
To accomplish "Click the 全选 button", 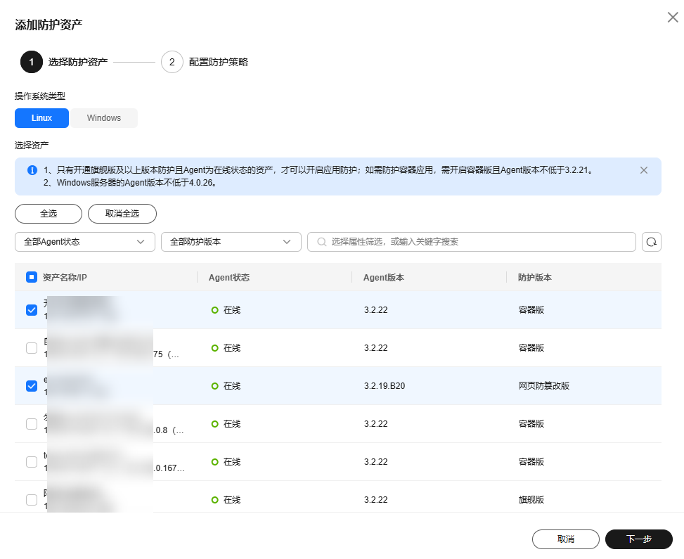I will (x=49, y=214).
